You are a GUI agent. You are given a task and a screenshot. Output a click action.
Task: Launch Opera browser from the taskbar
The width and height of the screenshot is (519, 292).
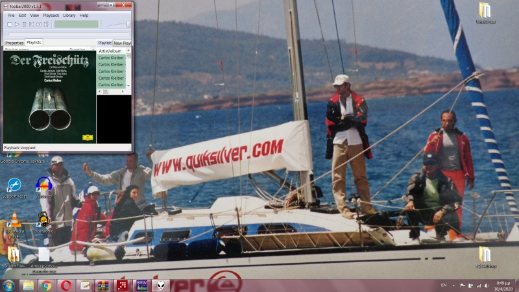pyautogui.click(x=66, y=286)
